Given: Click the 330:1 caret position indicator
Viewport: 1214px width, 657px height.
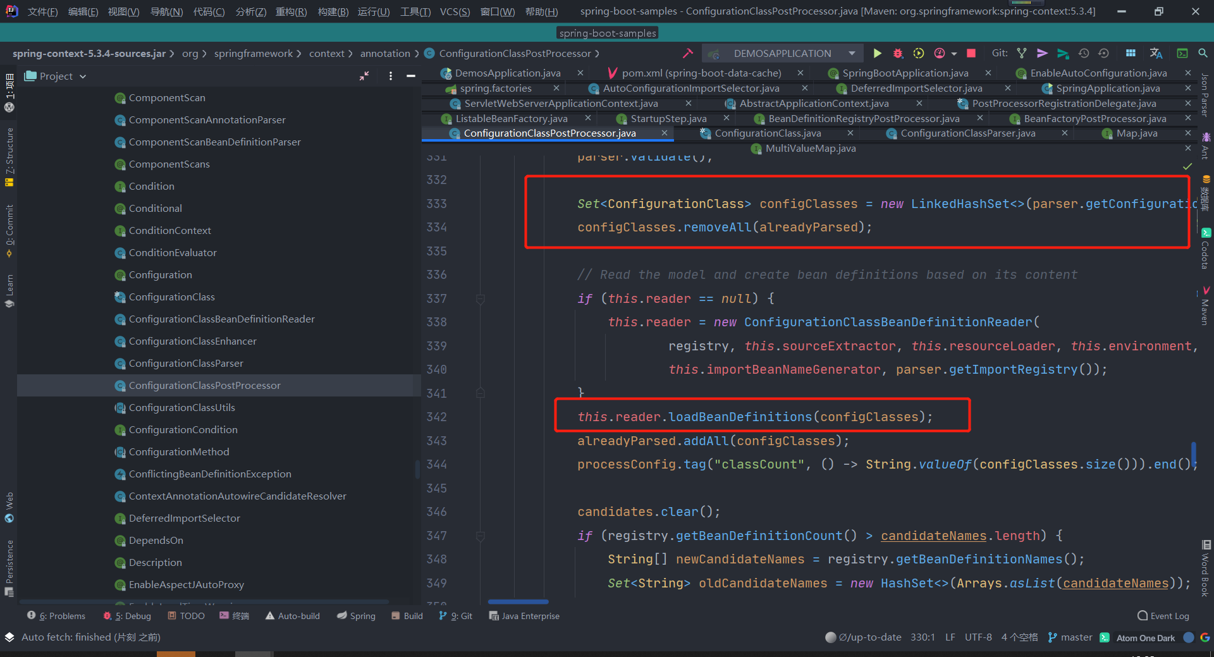Looking at the screenshot, I should (923, 637).
